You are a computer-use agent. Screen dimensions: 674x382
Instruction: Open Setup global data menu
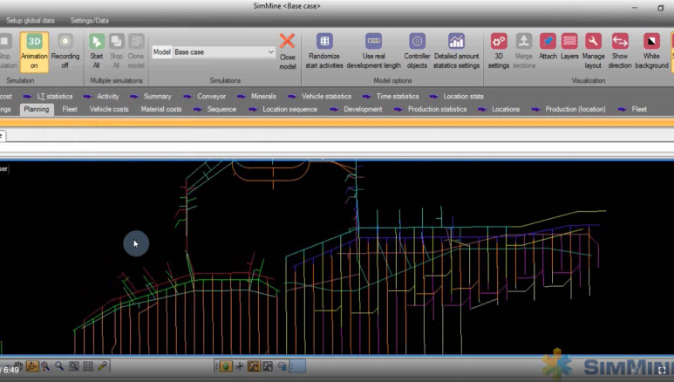tap(31, 20)
